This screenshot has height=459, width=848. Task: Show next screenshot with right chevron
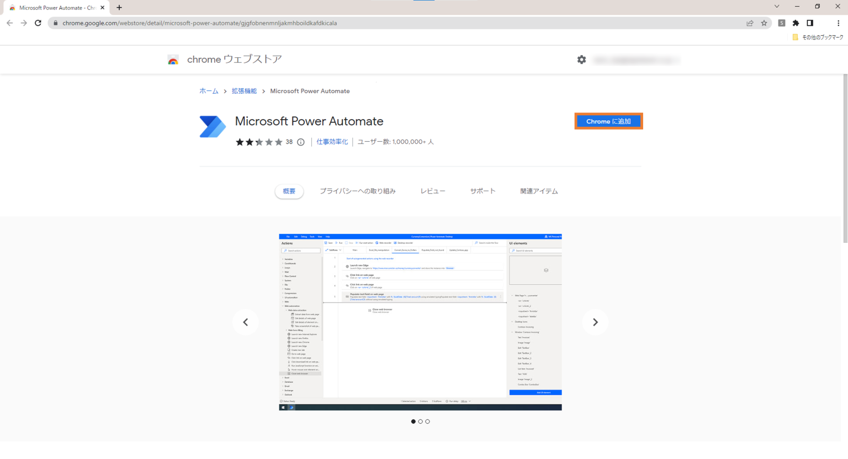(x=595, y=322)
